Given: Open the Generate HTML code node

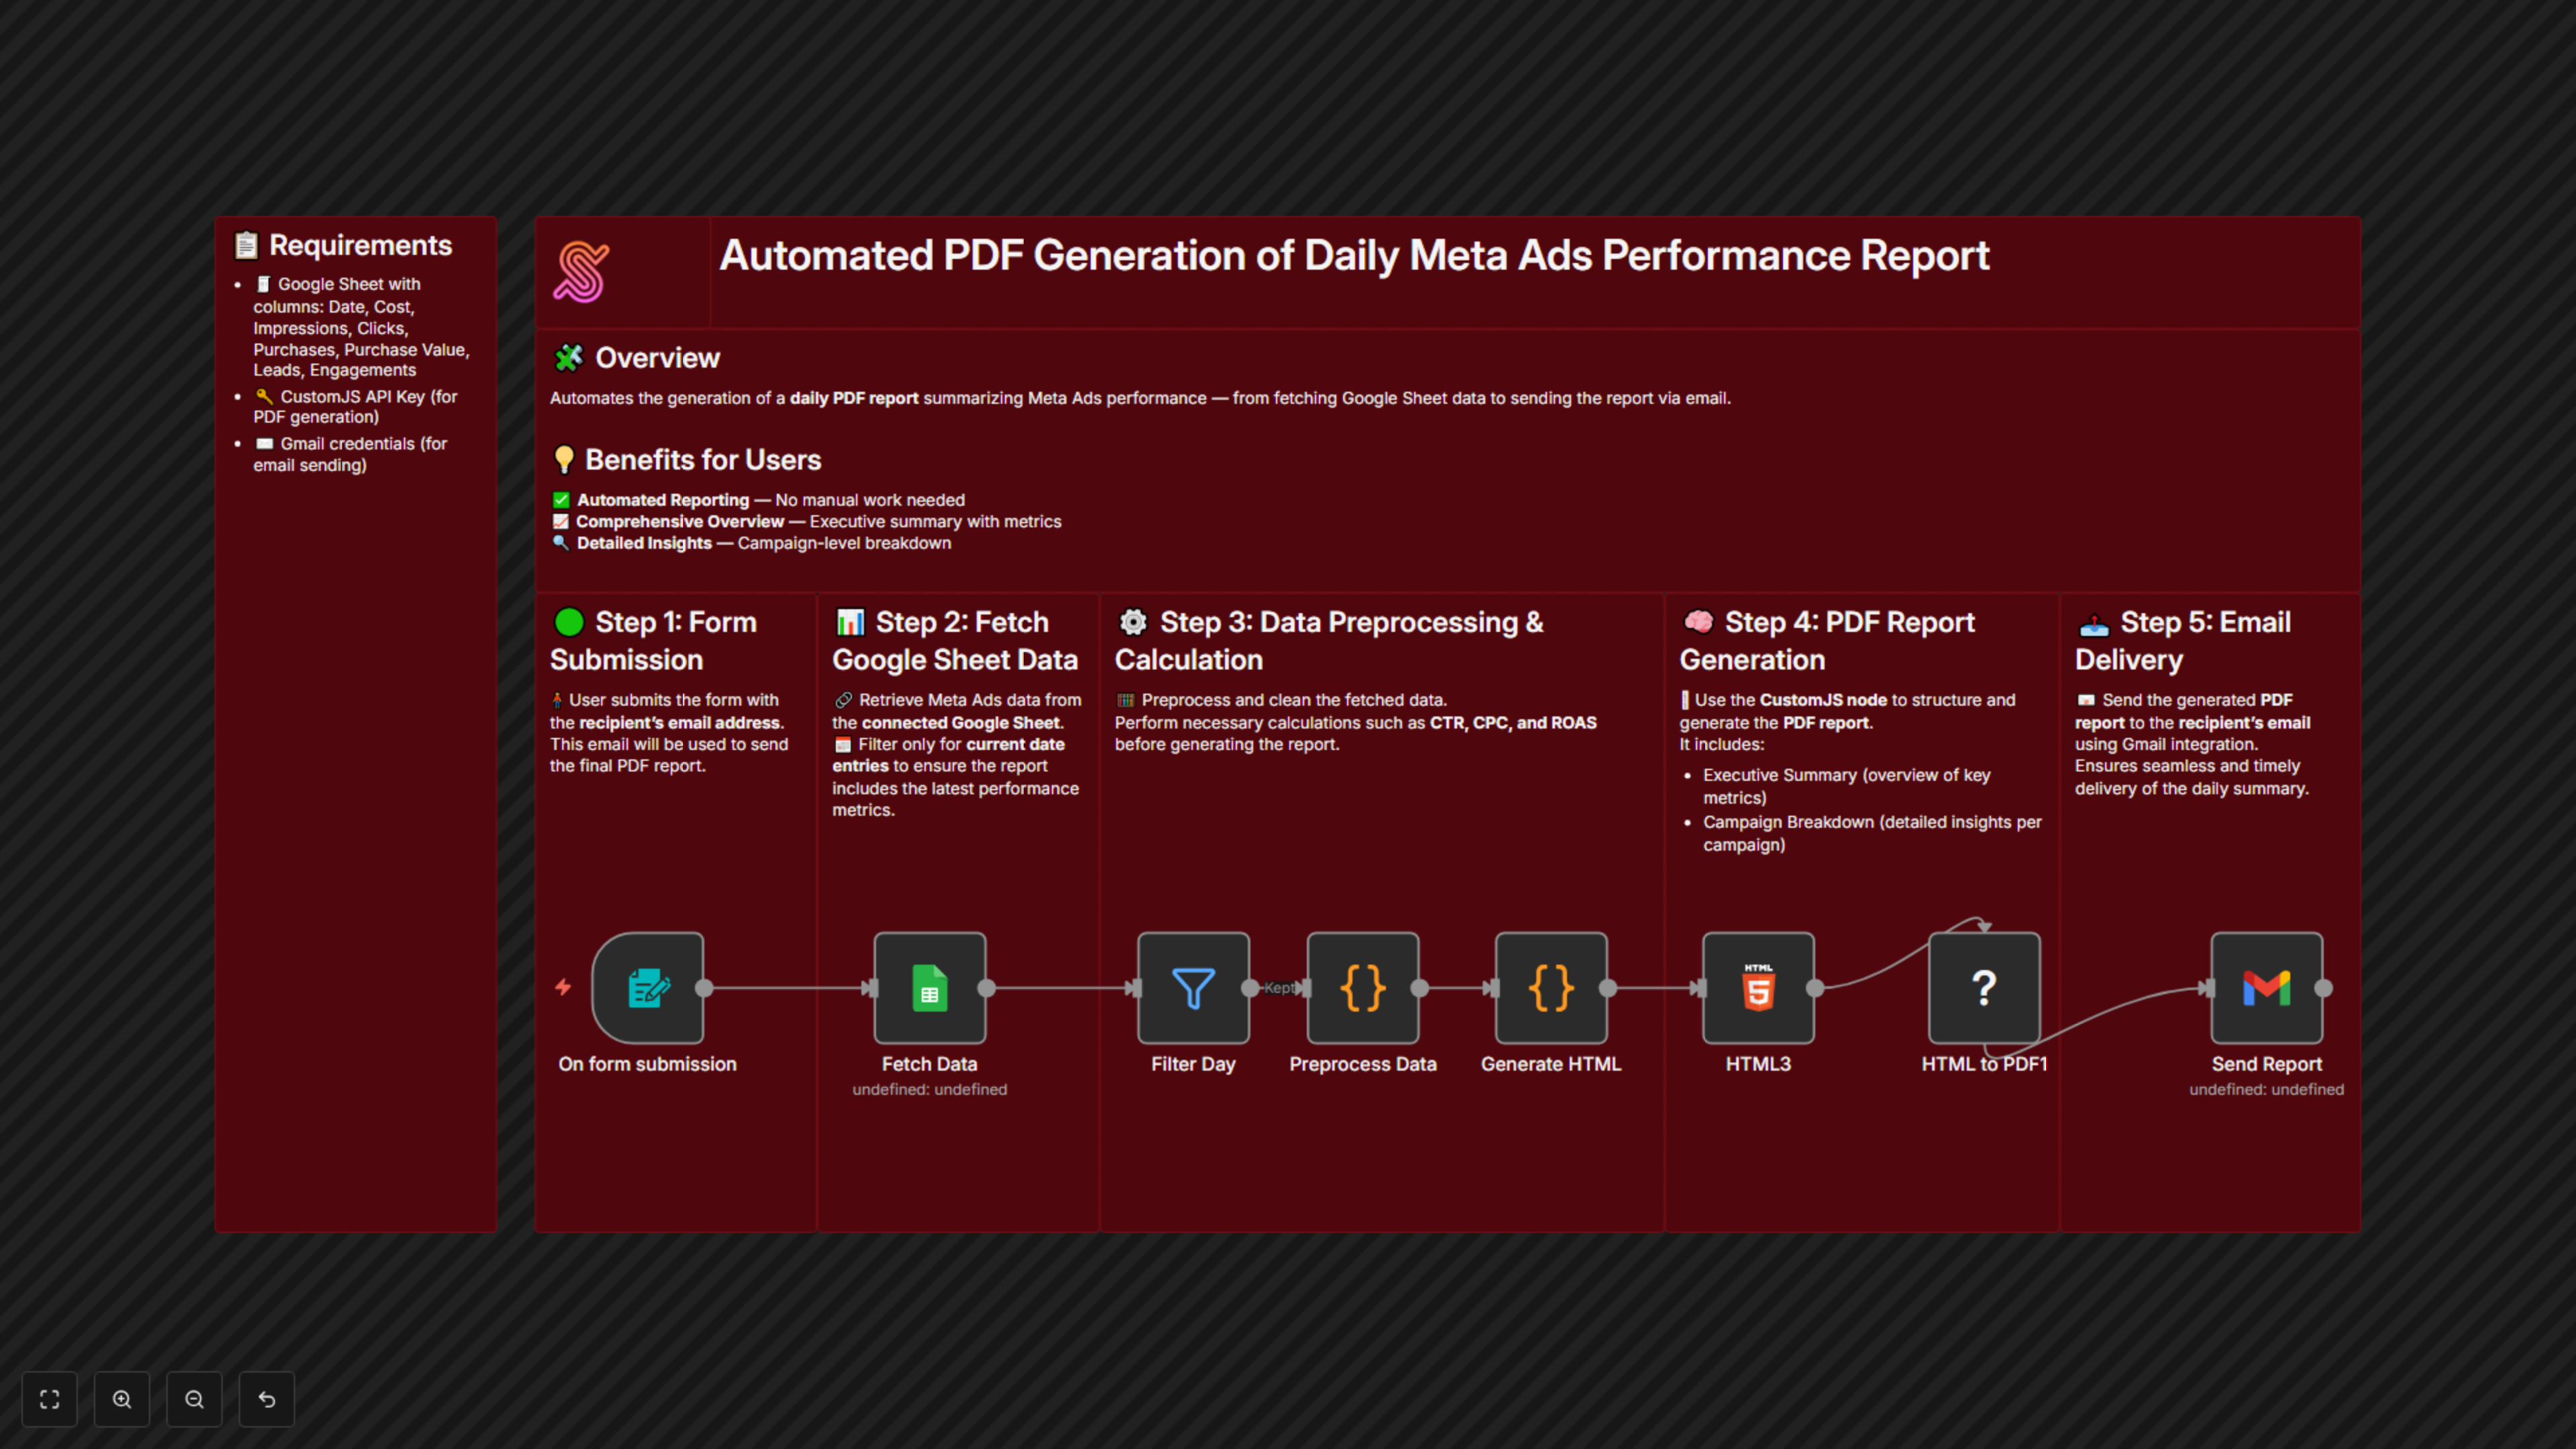Looking at the screenshot, I should click(1550, 988).
